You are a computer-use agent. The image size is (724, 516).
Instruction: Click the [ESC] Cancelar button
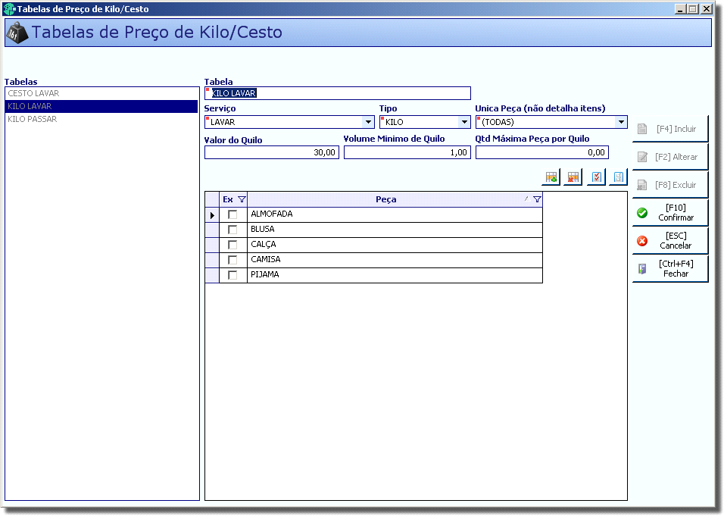pos(670,241)
